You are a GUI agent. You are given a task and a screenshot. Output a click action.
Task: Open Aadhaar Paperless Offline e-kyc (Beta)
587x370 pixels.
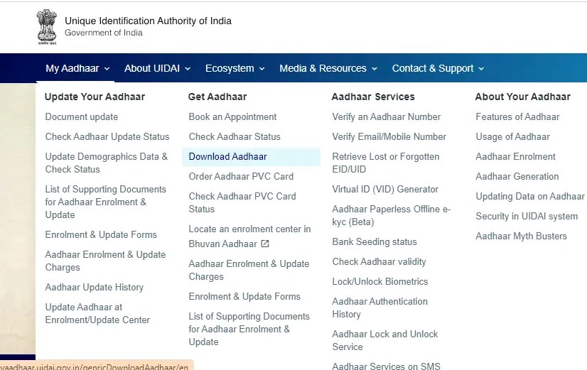(391, 215)
